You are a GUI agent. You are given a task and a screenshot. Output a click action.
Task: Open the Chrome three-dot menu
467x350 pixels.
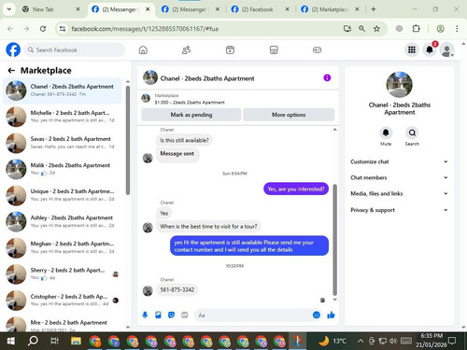point(457,29)
